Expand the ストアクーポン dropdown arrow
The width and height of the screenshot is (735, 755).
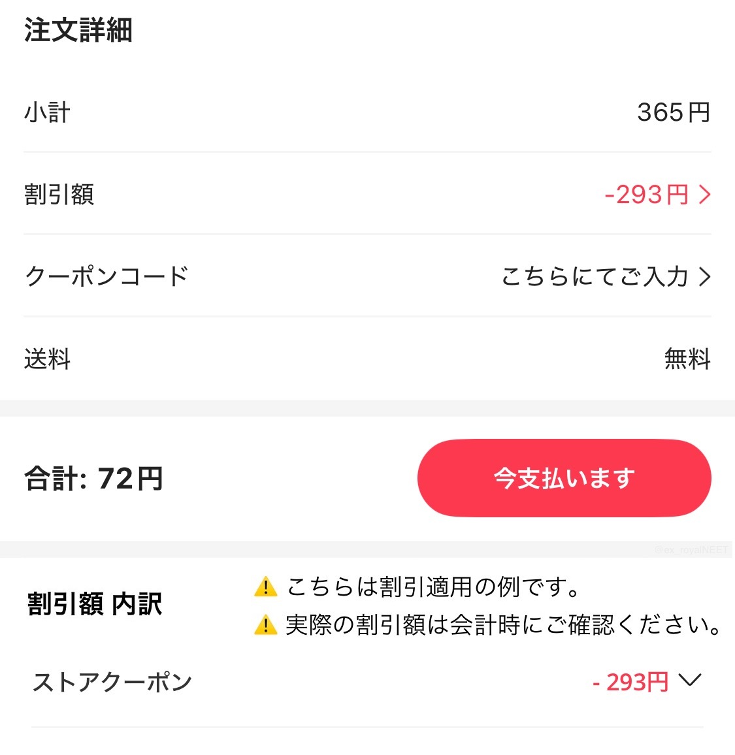pos(690,680)
